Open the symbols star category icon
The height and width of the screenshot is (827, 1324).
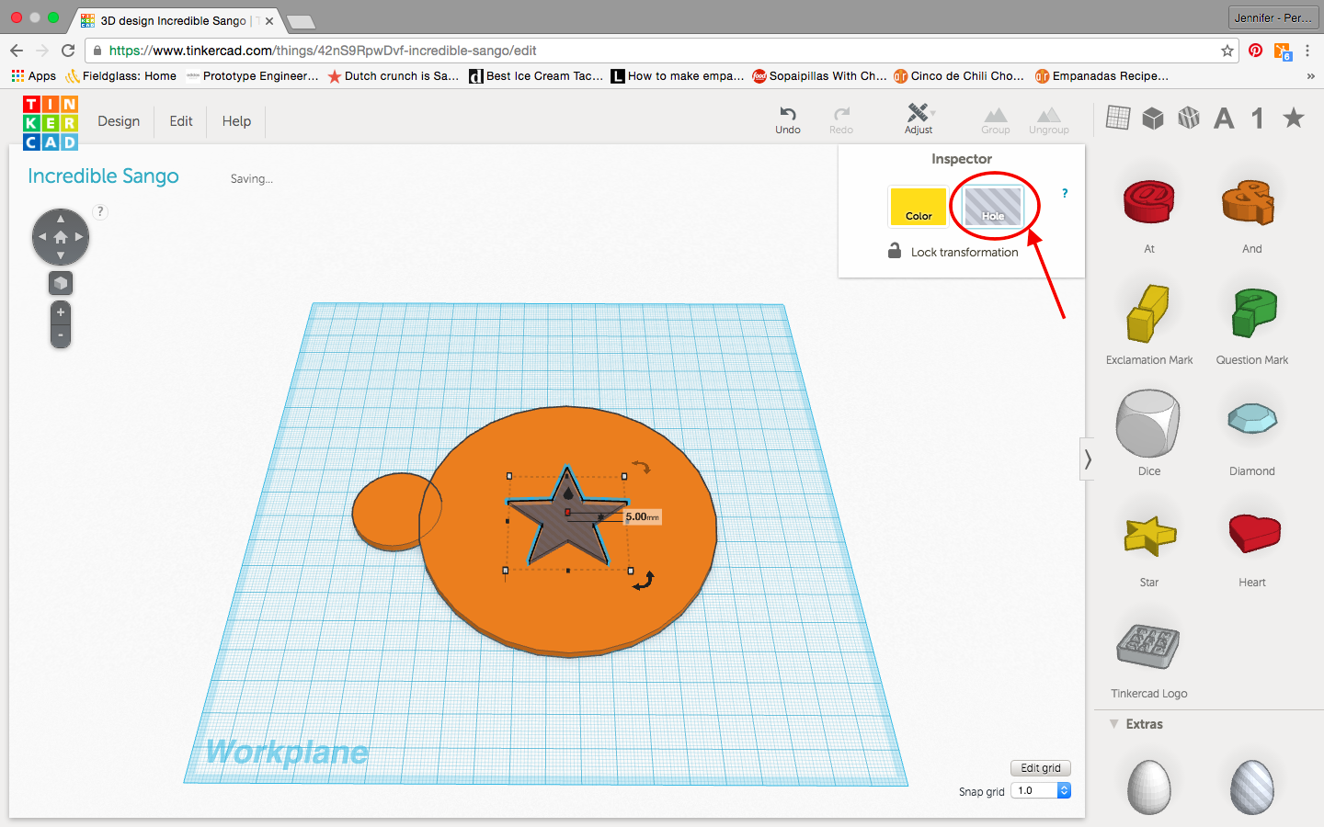coord(1294,118)
